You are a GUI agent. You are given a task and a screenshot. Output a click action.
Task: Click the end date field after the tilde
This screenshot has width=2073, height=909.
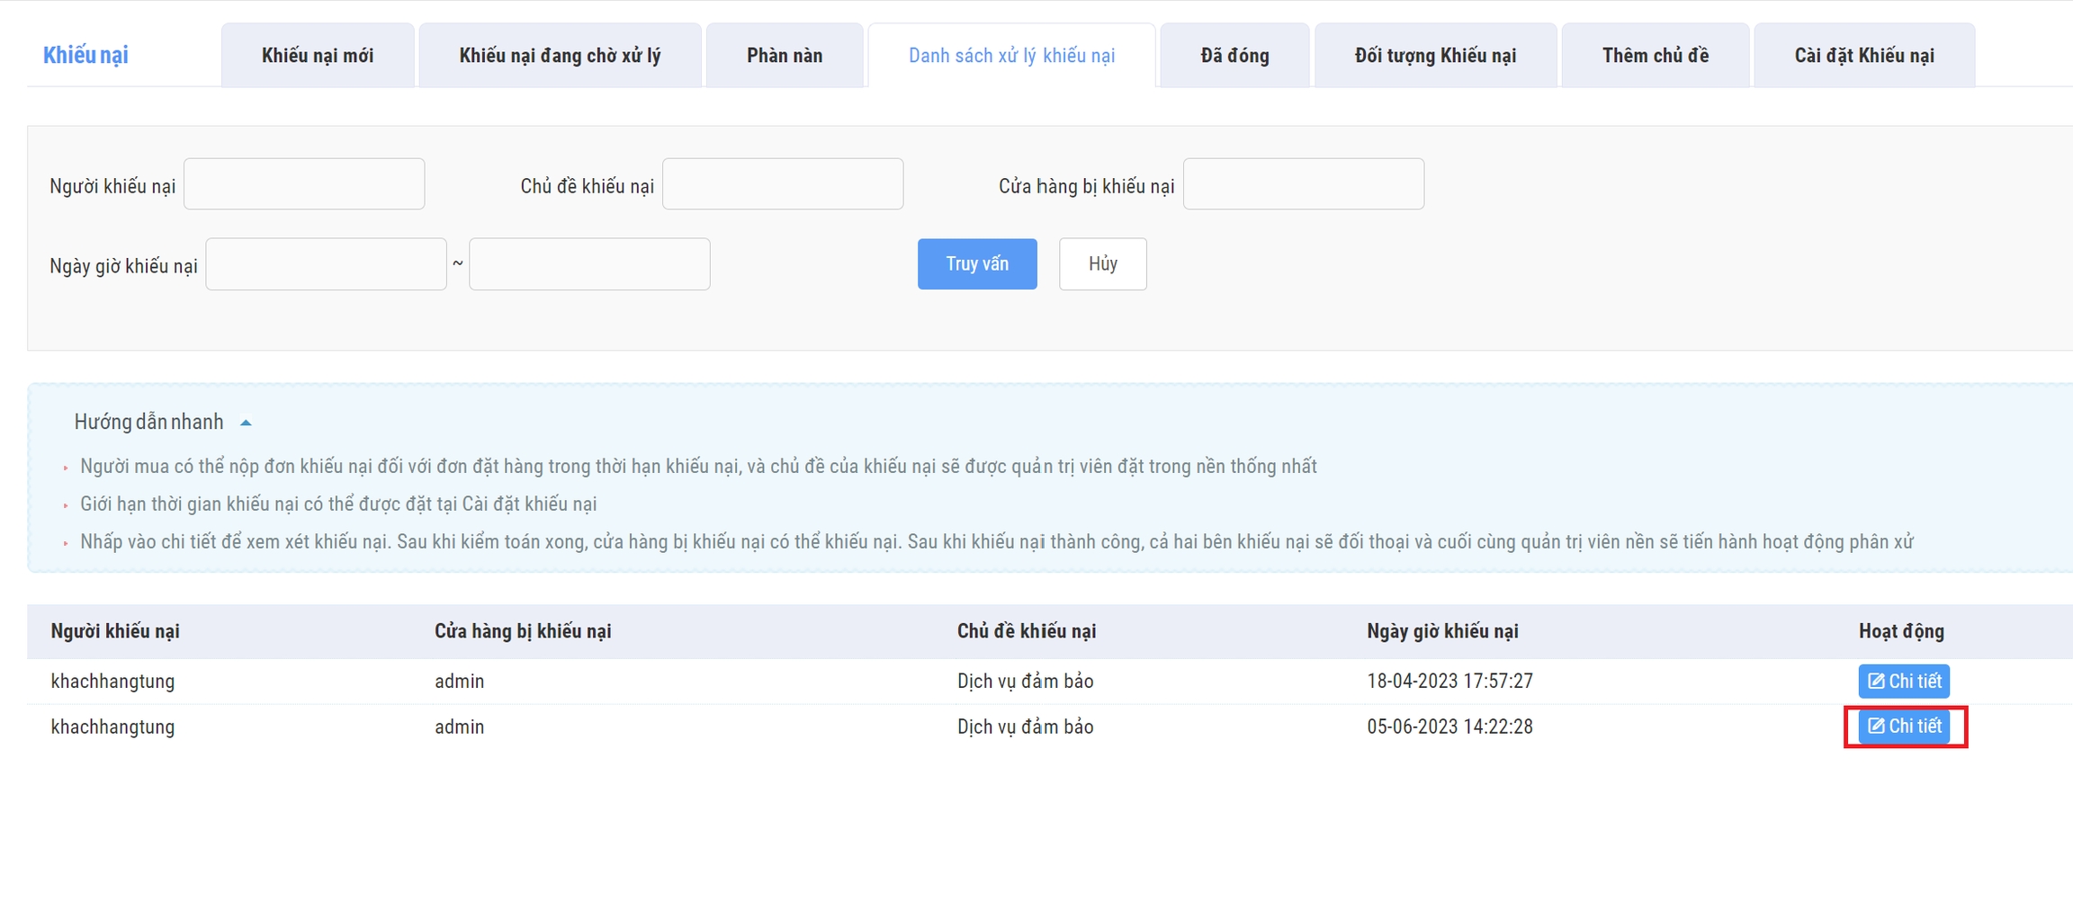tap(589, 264)
